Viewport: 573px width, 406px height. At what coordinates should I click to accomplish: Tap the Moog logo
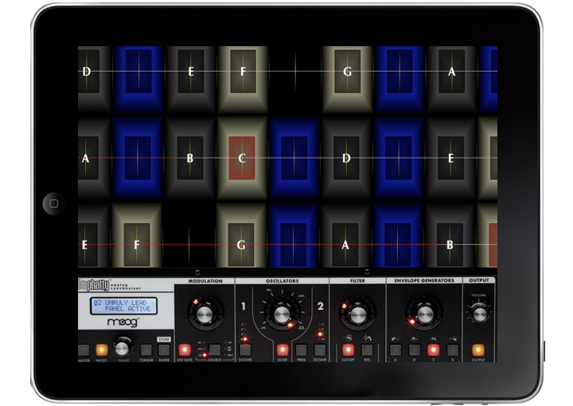(123, 322)
